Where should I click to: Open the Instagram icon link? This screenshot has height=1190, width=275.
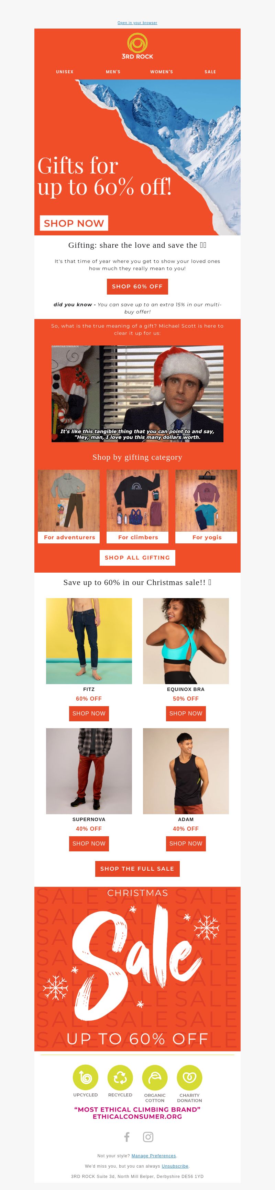point(148,1137)
